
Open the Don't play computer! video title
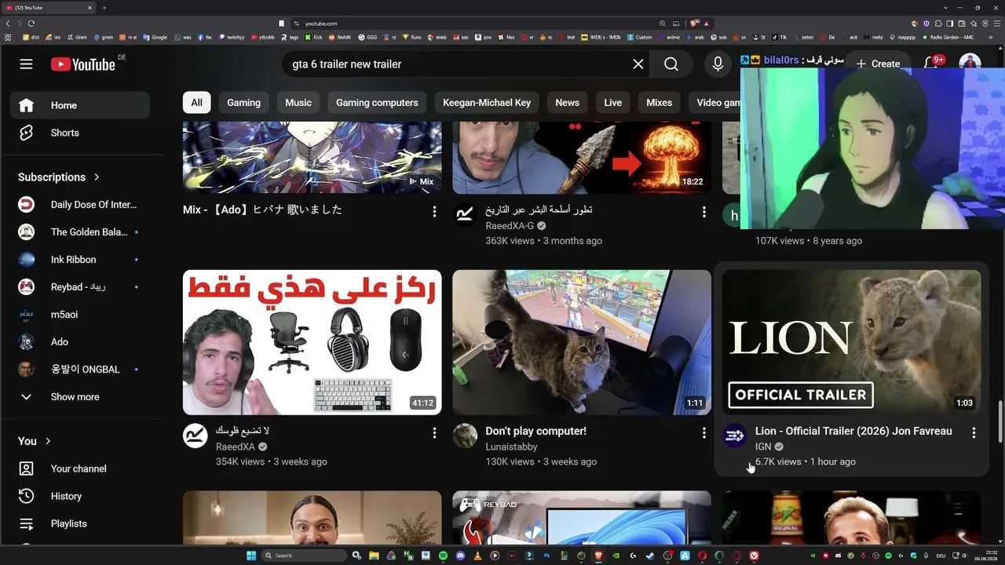tap(536, 431)
